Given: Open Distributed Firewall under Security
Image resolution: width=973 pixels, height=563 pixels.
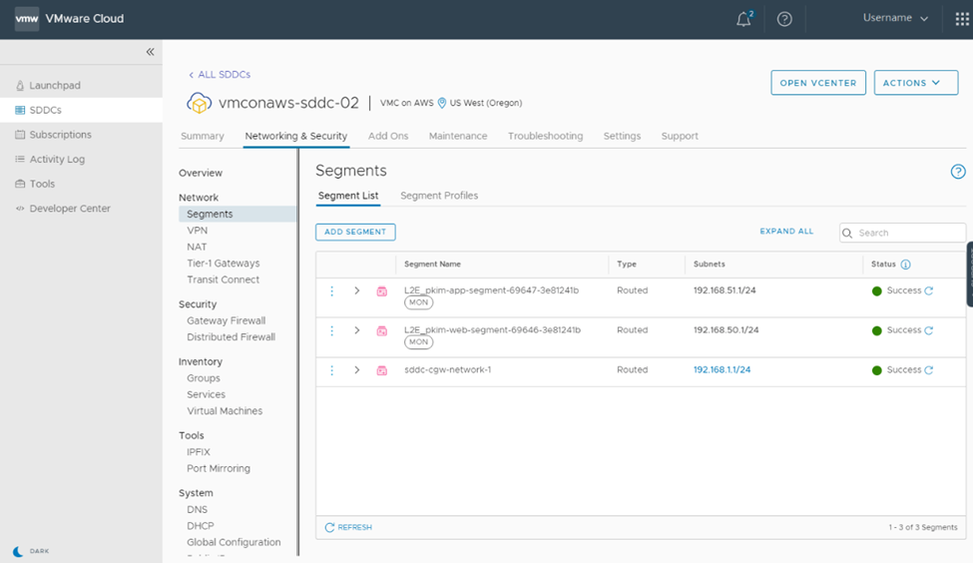Looking at the screenshot, I should pyautogui.click(x=231, y=337).
